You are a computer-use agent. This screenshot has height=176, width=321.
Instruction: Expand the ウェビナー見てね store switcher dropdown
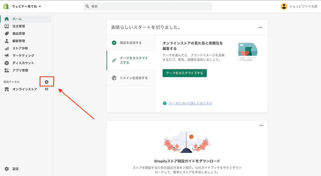coord(27,7)
